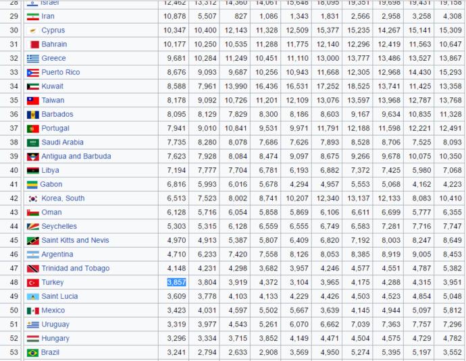This screenshot has height=361, width=466.
Task: Click the Greece flag icon
Action: pos(32,59)
